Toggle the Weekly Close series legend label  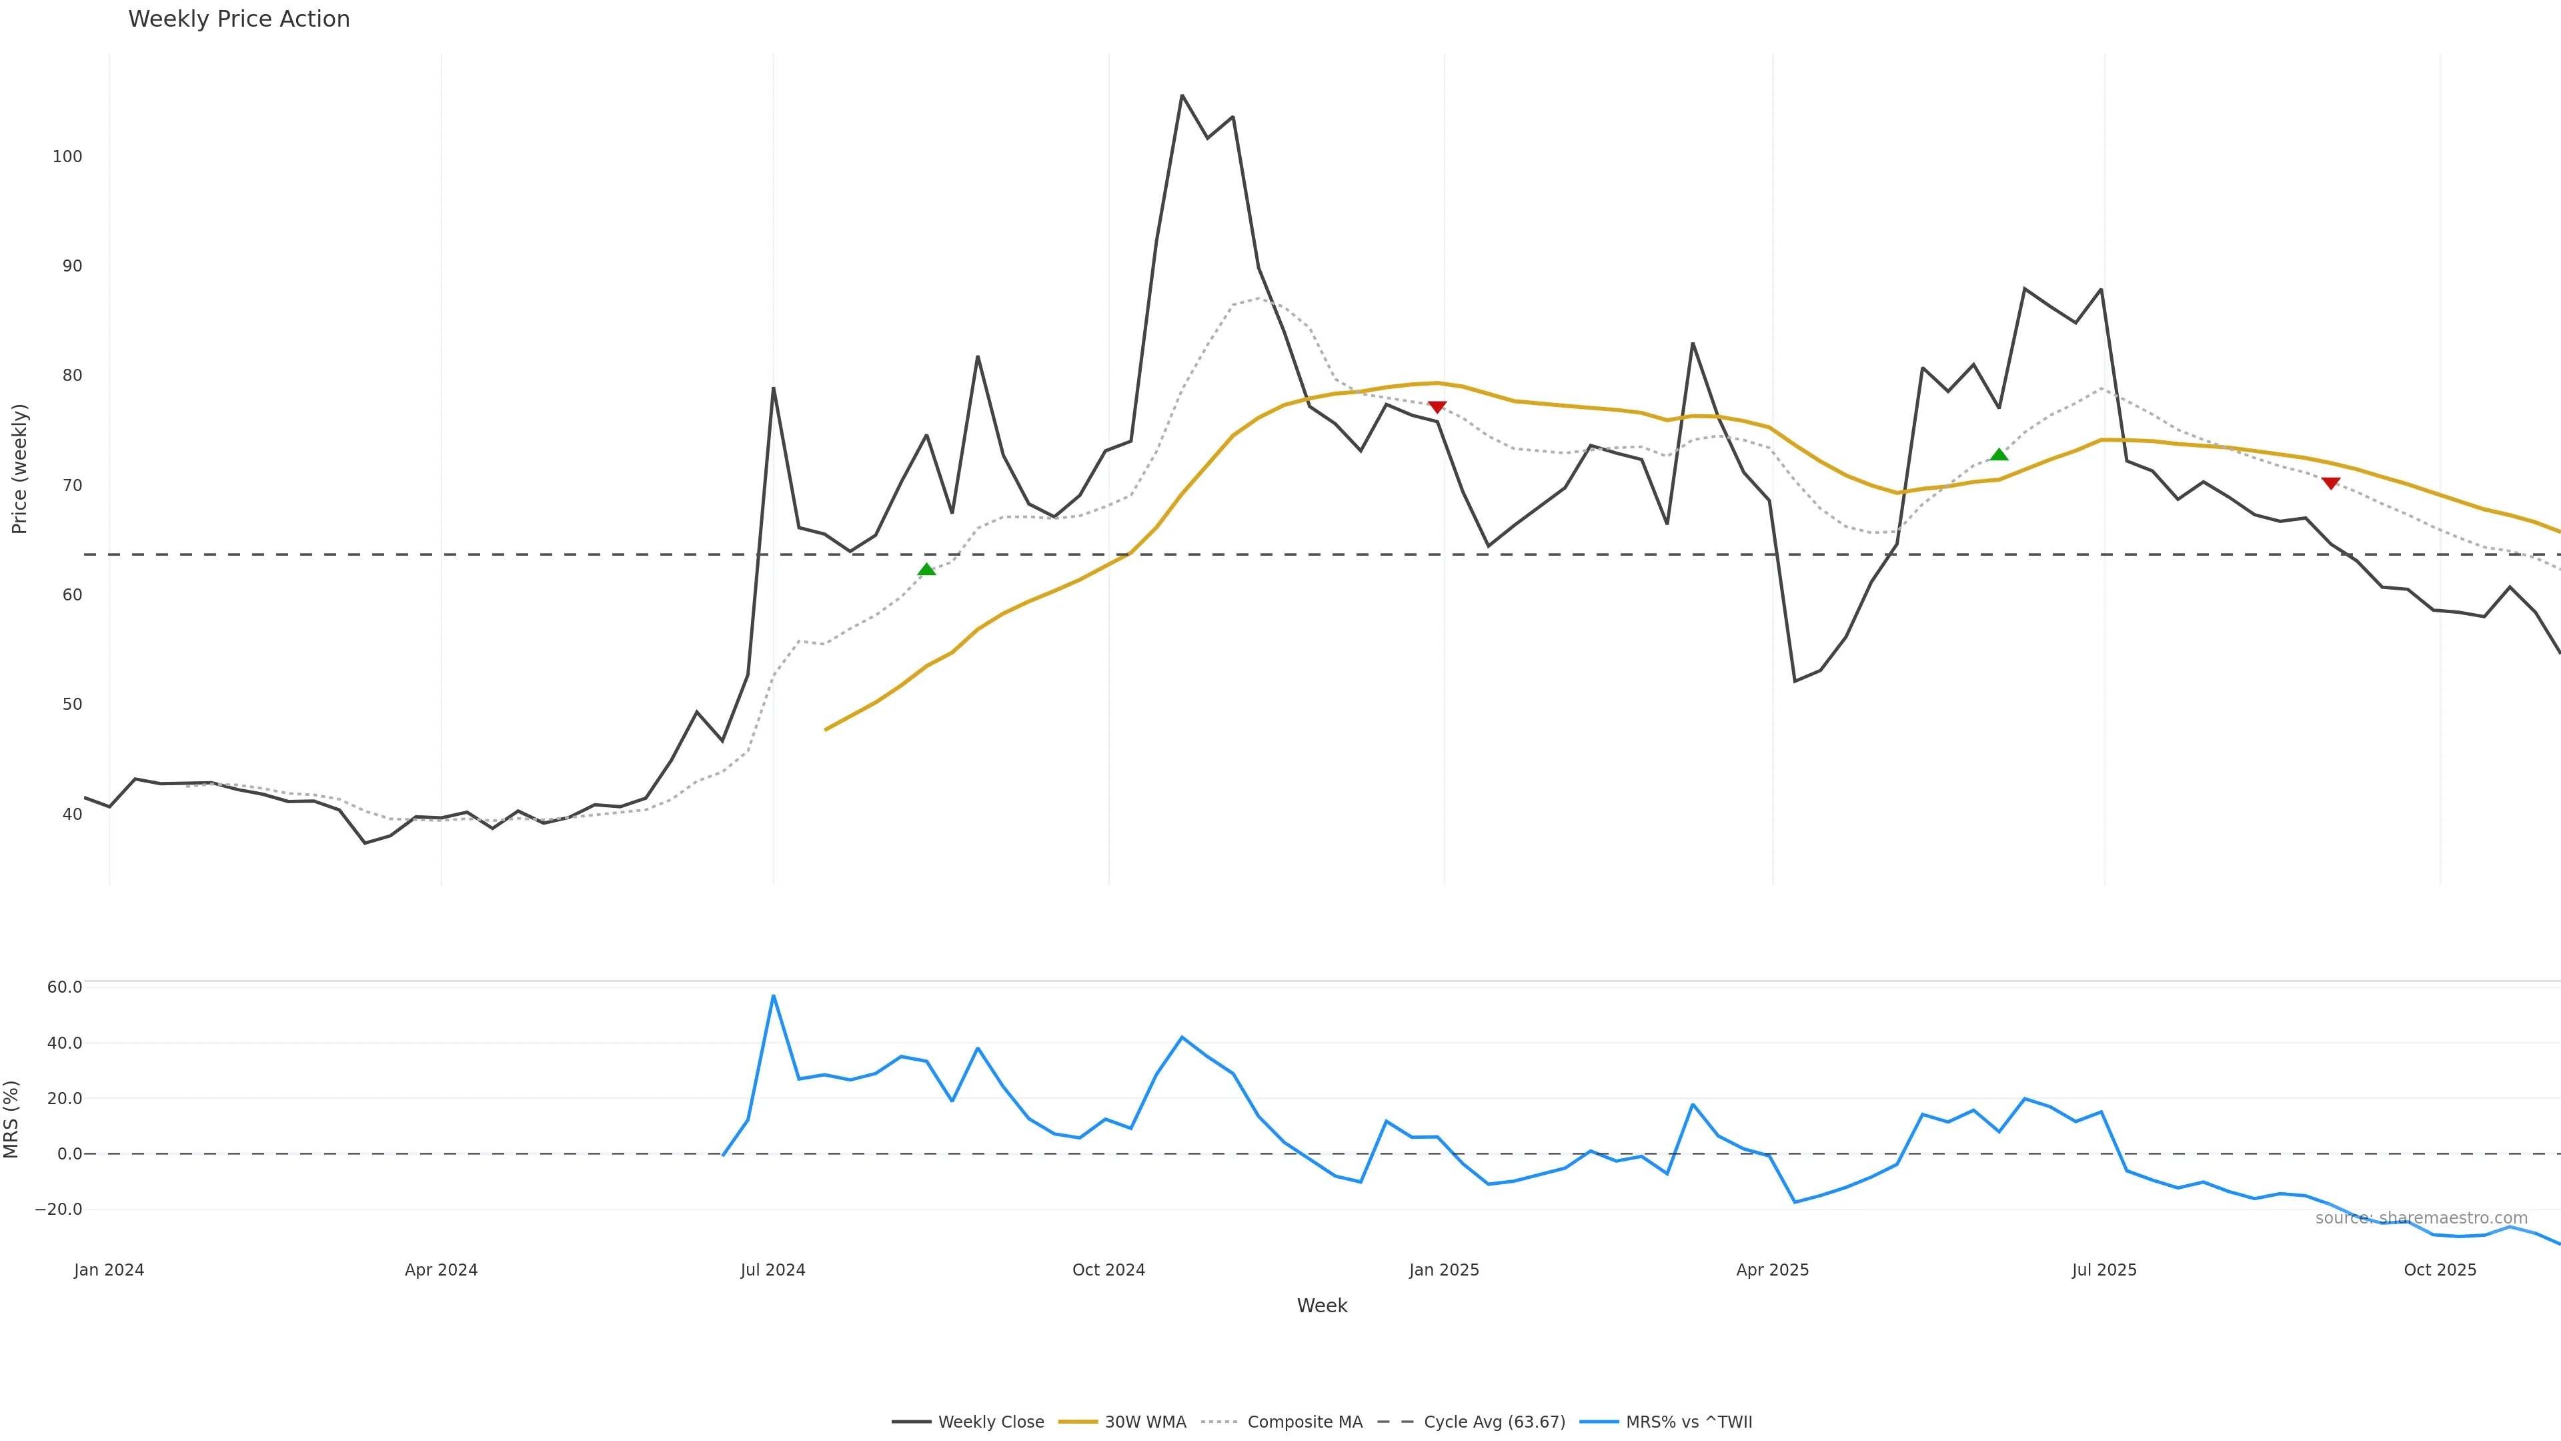point(990,1422)
